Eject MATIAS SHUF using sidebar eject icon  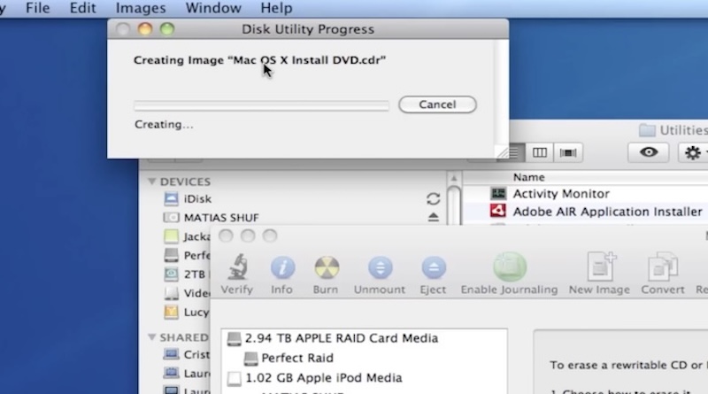click(433, 217)
